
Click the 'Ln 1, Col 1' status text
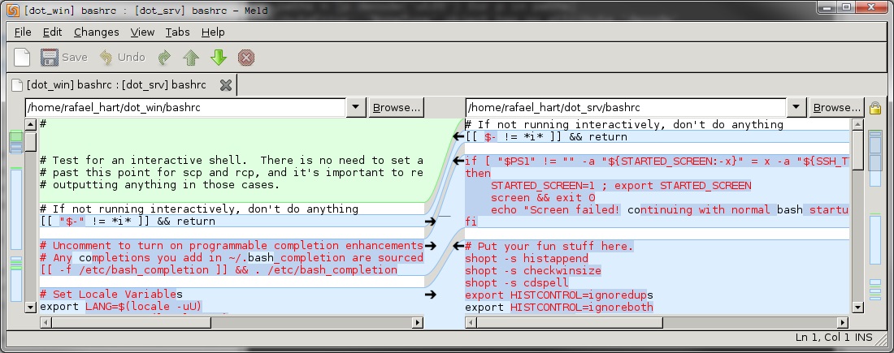pos(822,337)
